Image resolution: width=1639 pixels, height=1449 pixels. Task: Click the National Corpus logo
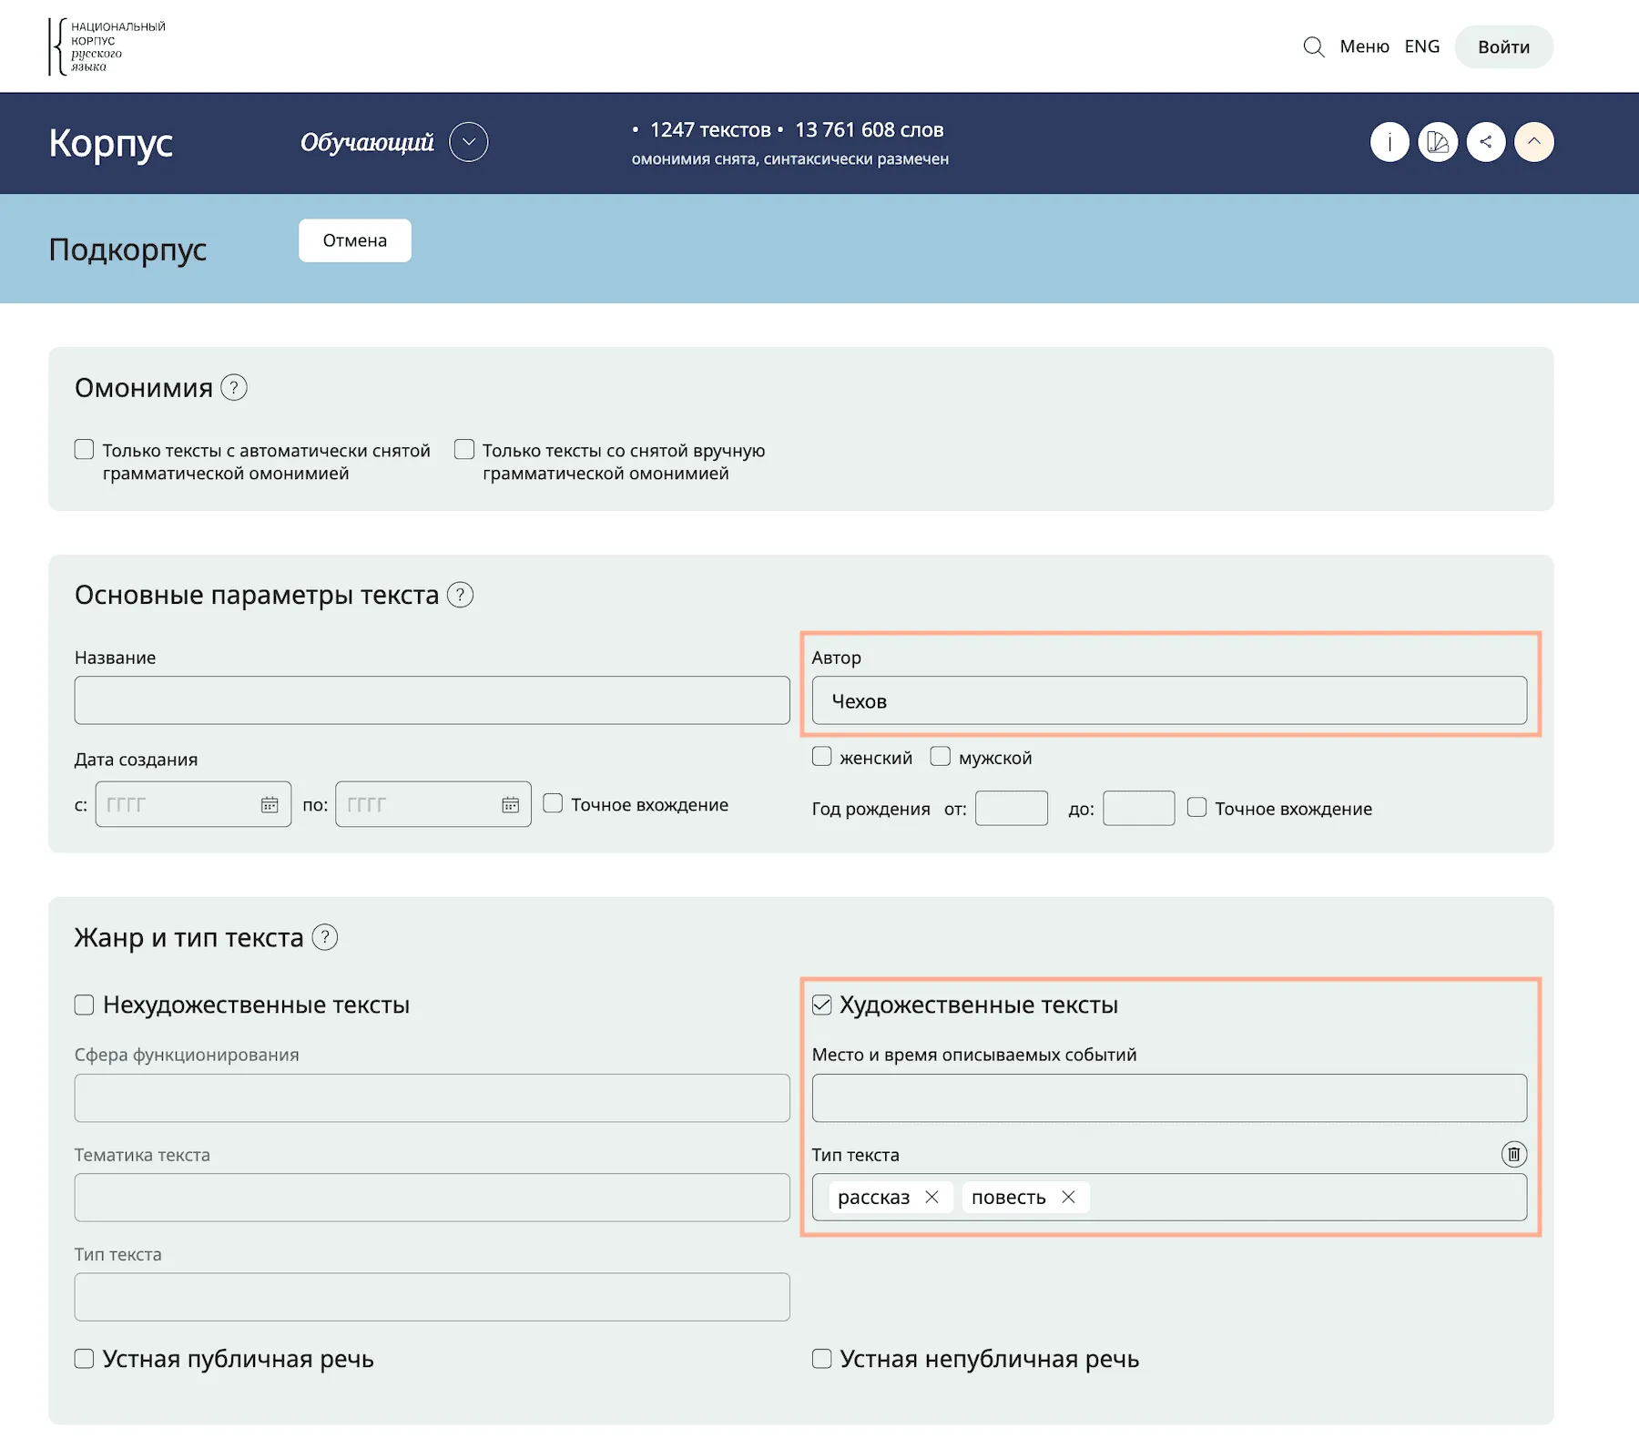(x=107, y=46)
